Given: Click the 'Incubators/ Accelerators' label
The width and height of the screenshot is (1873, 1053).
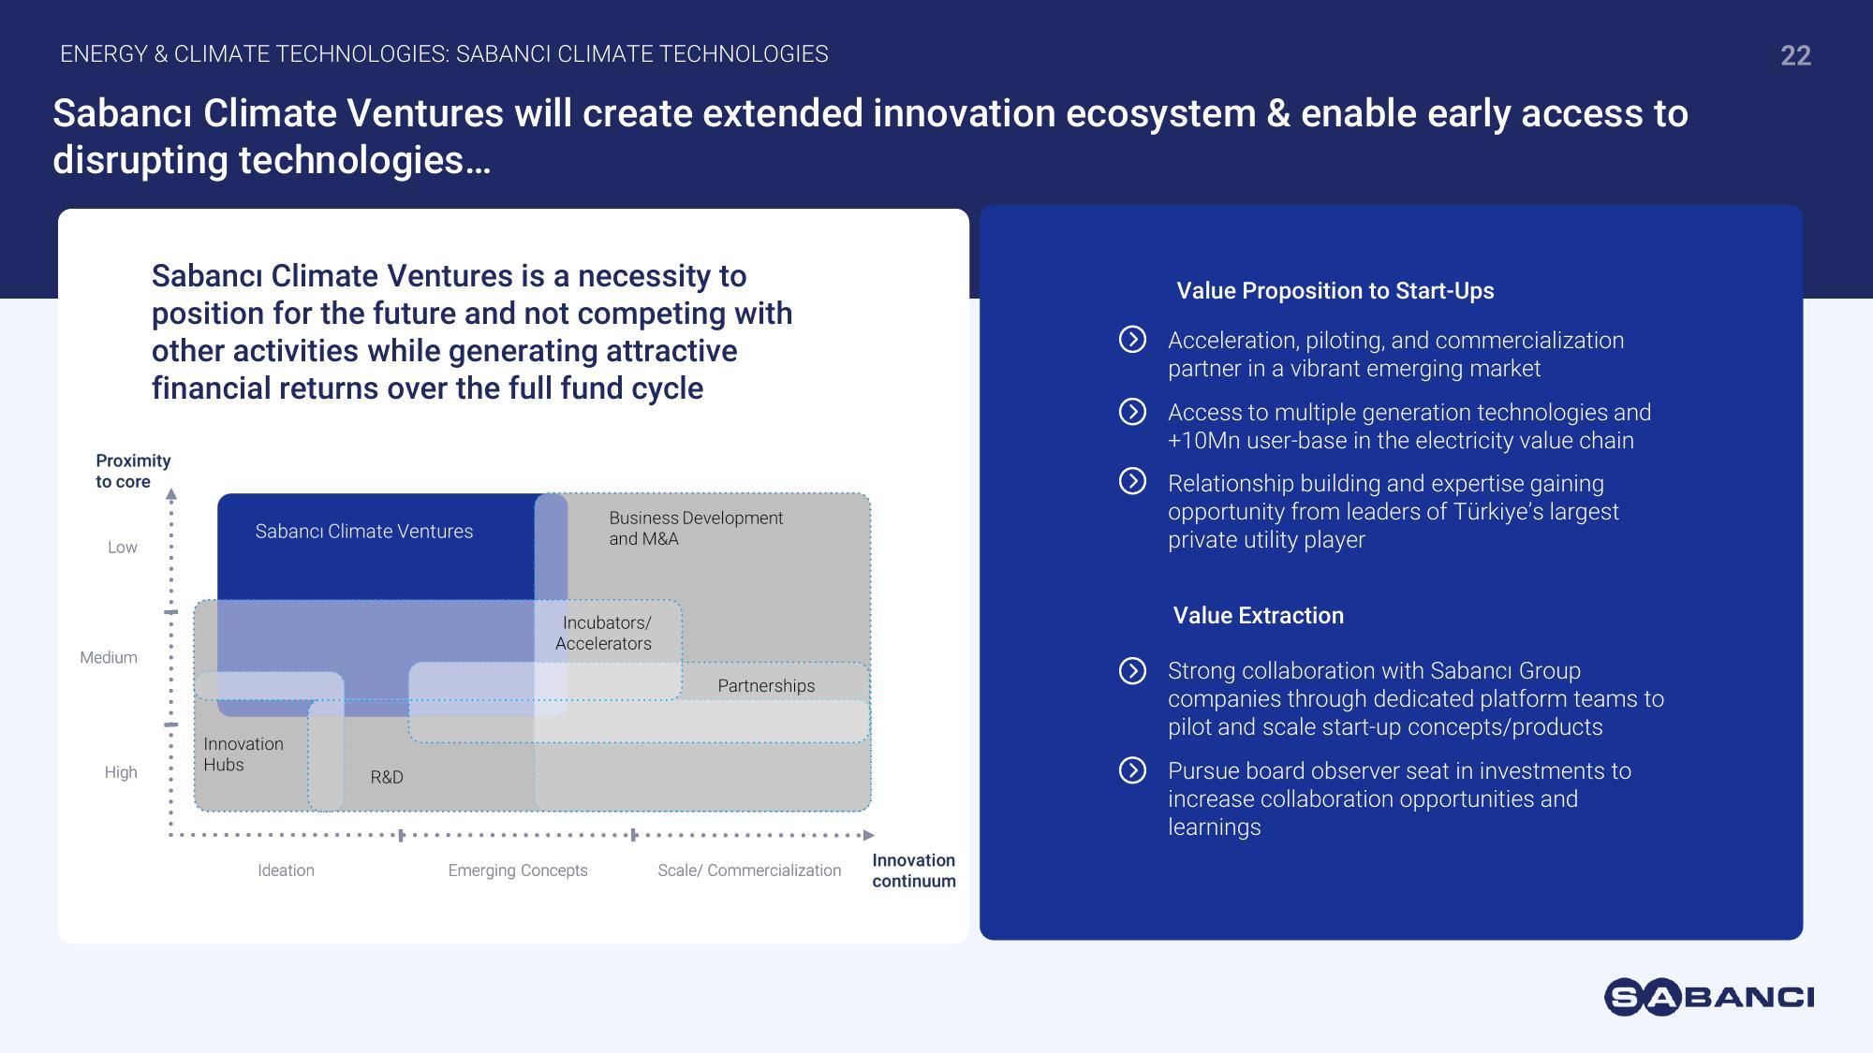Looking at the screenshot, I should [604, 633].
